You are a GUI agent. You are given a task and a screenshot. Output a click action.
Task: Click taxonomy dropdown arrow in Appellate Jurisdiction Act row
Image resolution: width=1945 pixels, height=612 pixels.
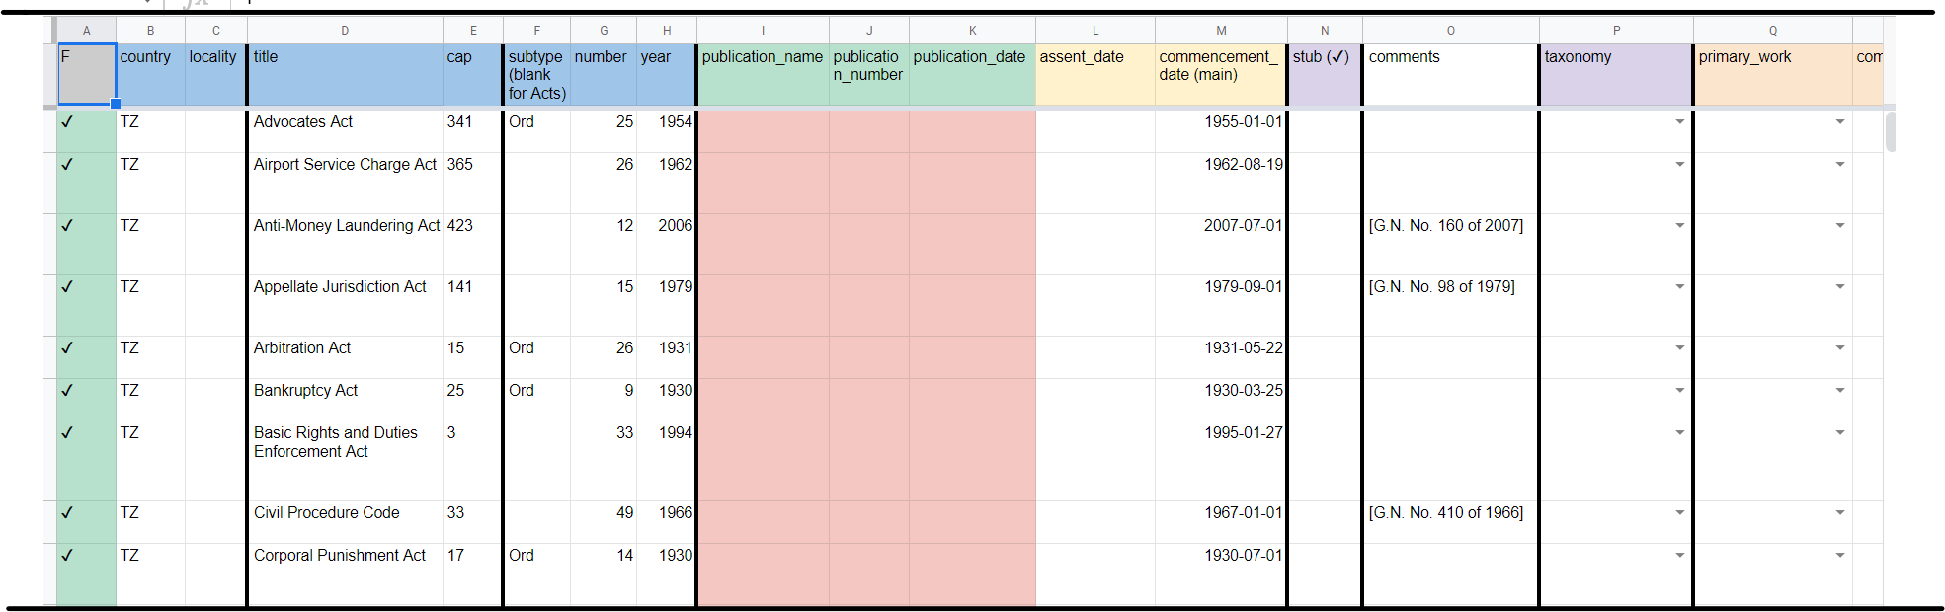click(1679, 287)
